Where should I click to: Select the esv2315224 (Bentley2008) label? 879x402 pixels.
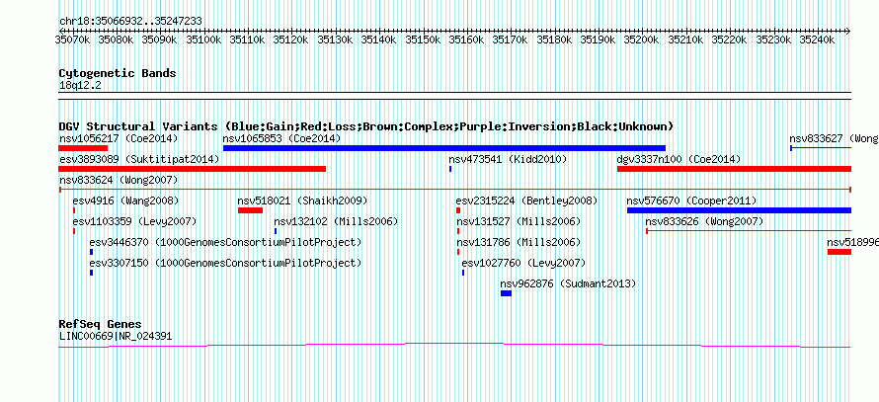tap(527, 201)
